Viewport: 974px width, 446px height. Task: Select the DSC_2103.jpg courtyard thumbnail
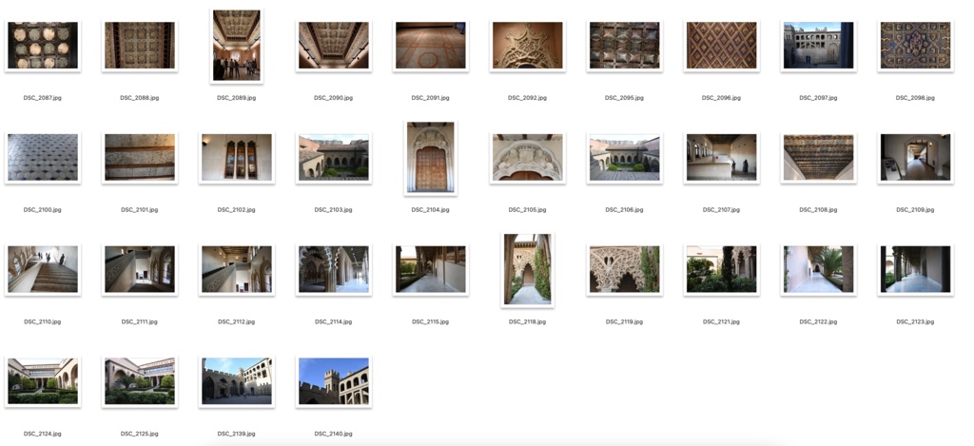[334, 157]
